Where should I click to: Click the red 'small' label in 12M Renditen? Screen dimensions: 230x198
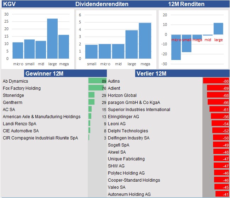(x=186, y=40)
